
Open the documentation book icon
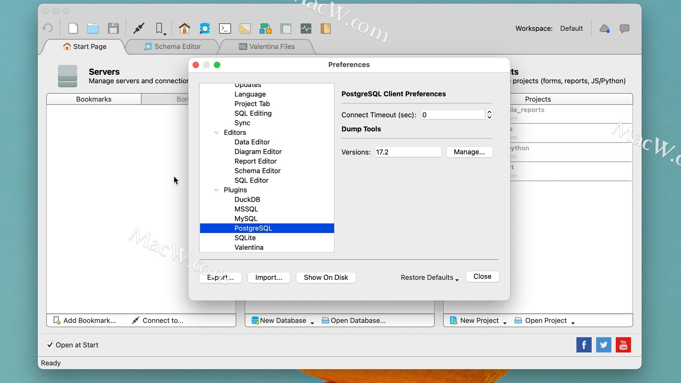(326, 28)
